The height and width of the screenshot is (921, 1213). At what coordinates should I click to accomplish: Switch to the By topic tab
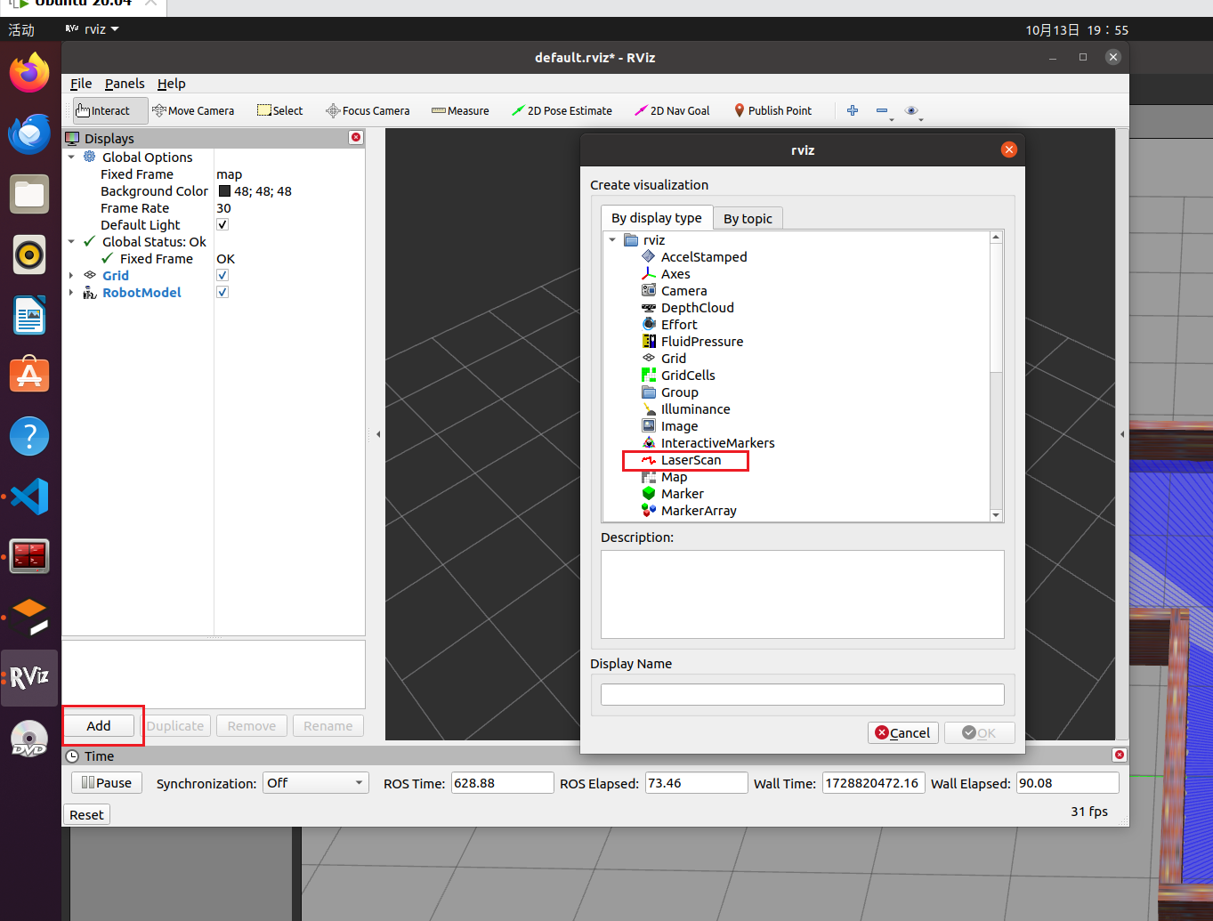click(x=748, y=219)
